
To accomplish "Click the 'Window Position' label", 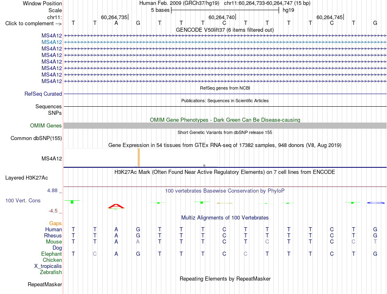I will point(42,3).
